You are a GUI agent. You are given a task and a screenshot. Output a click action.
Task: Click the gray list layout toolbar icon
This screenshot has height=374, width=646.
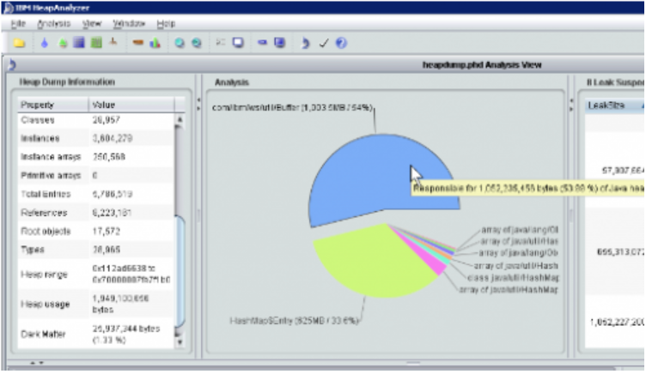point(221,42)
